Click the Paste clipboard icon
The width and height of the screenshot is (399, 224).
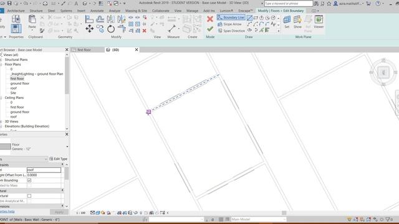coord(32,20)
